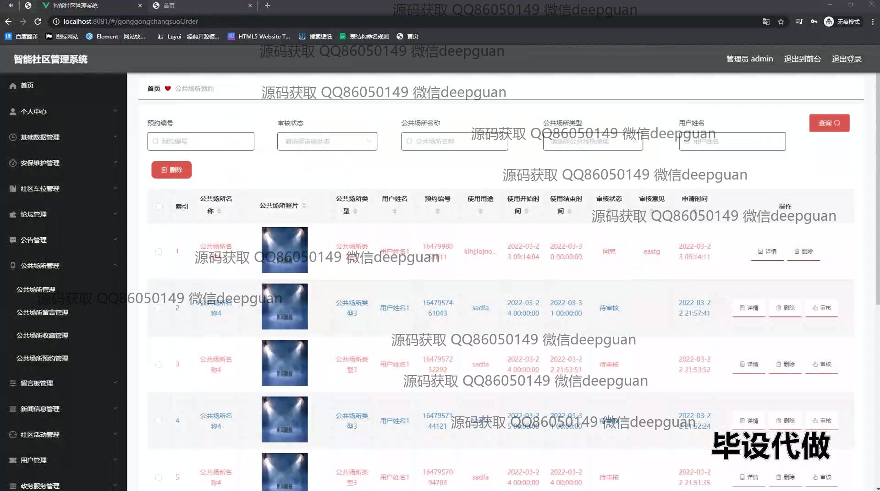
Task: Toggle the select-all checkbox in table header
Action: pyautogui.click(x=159, y=207)
